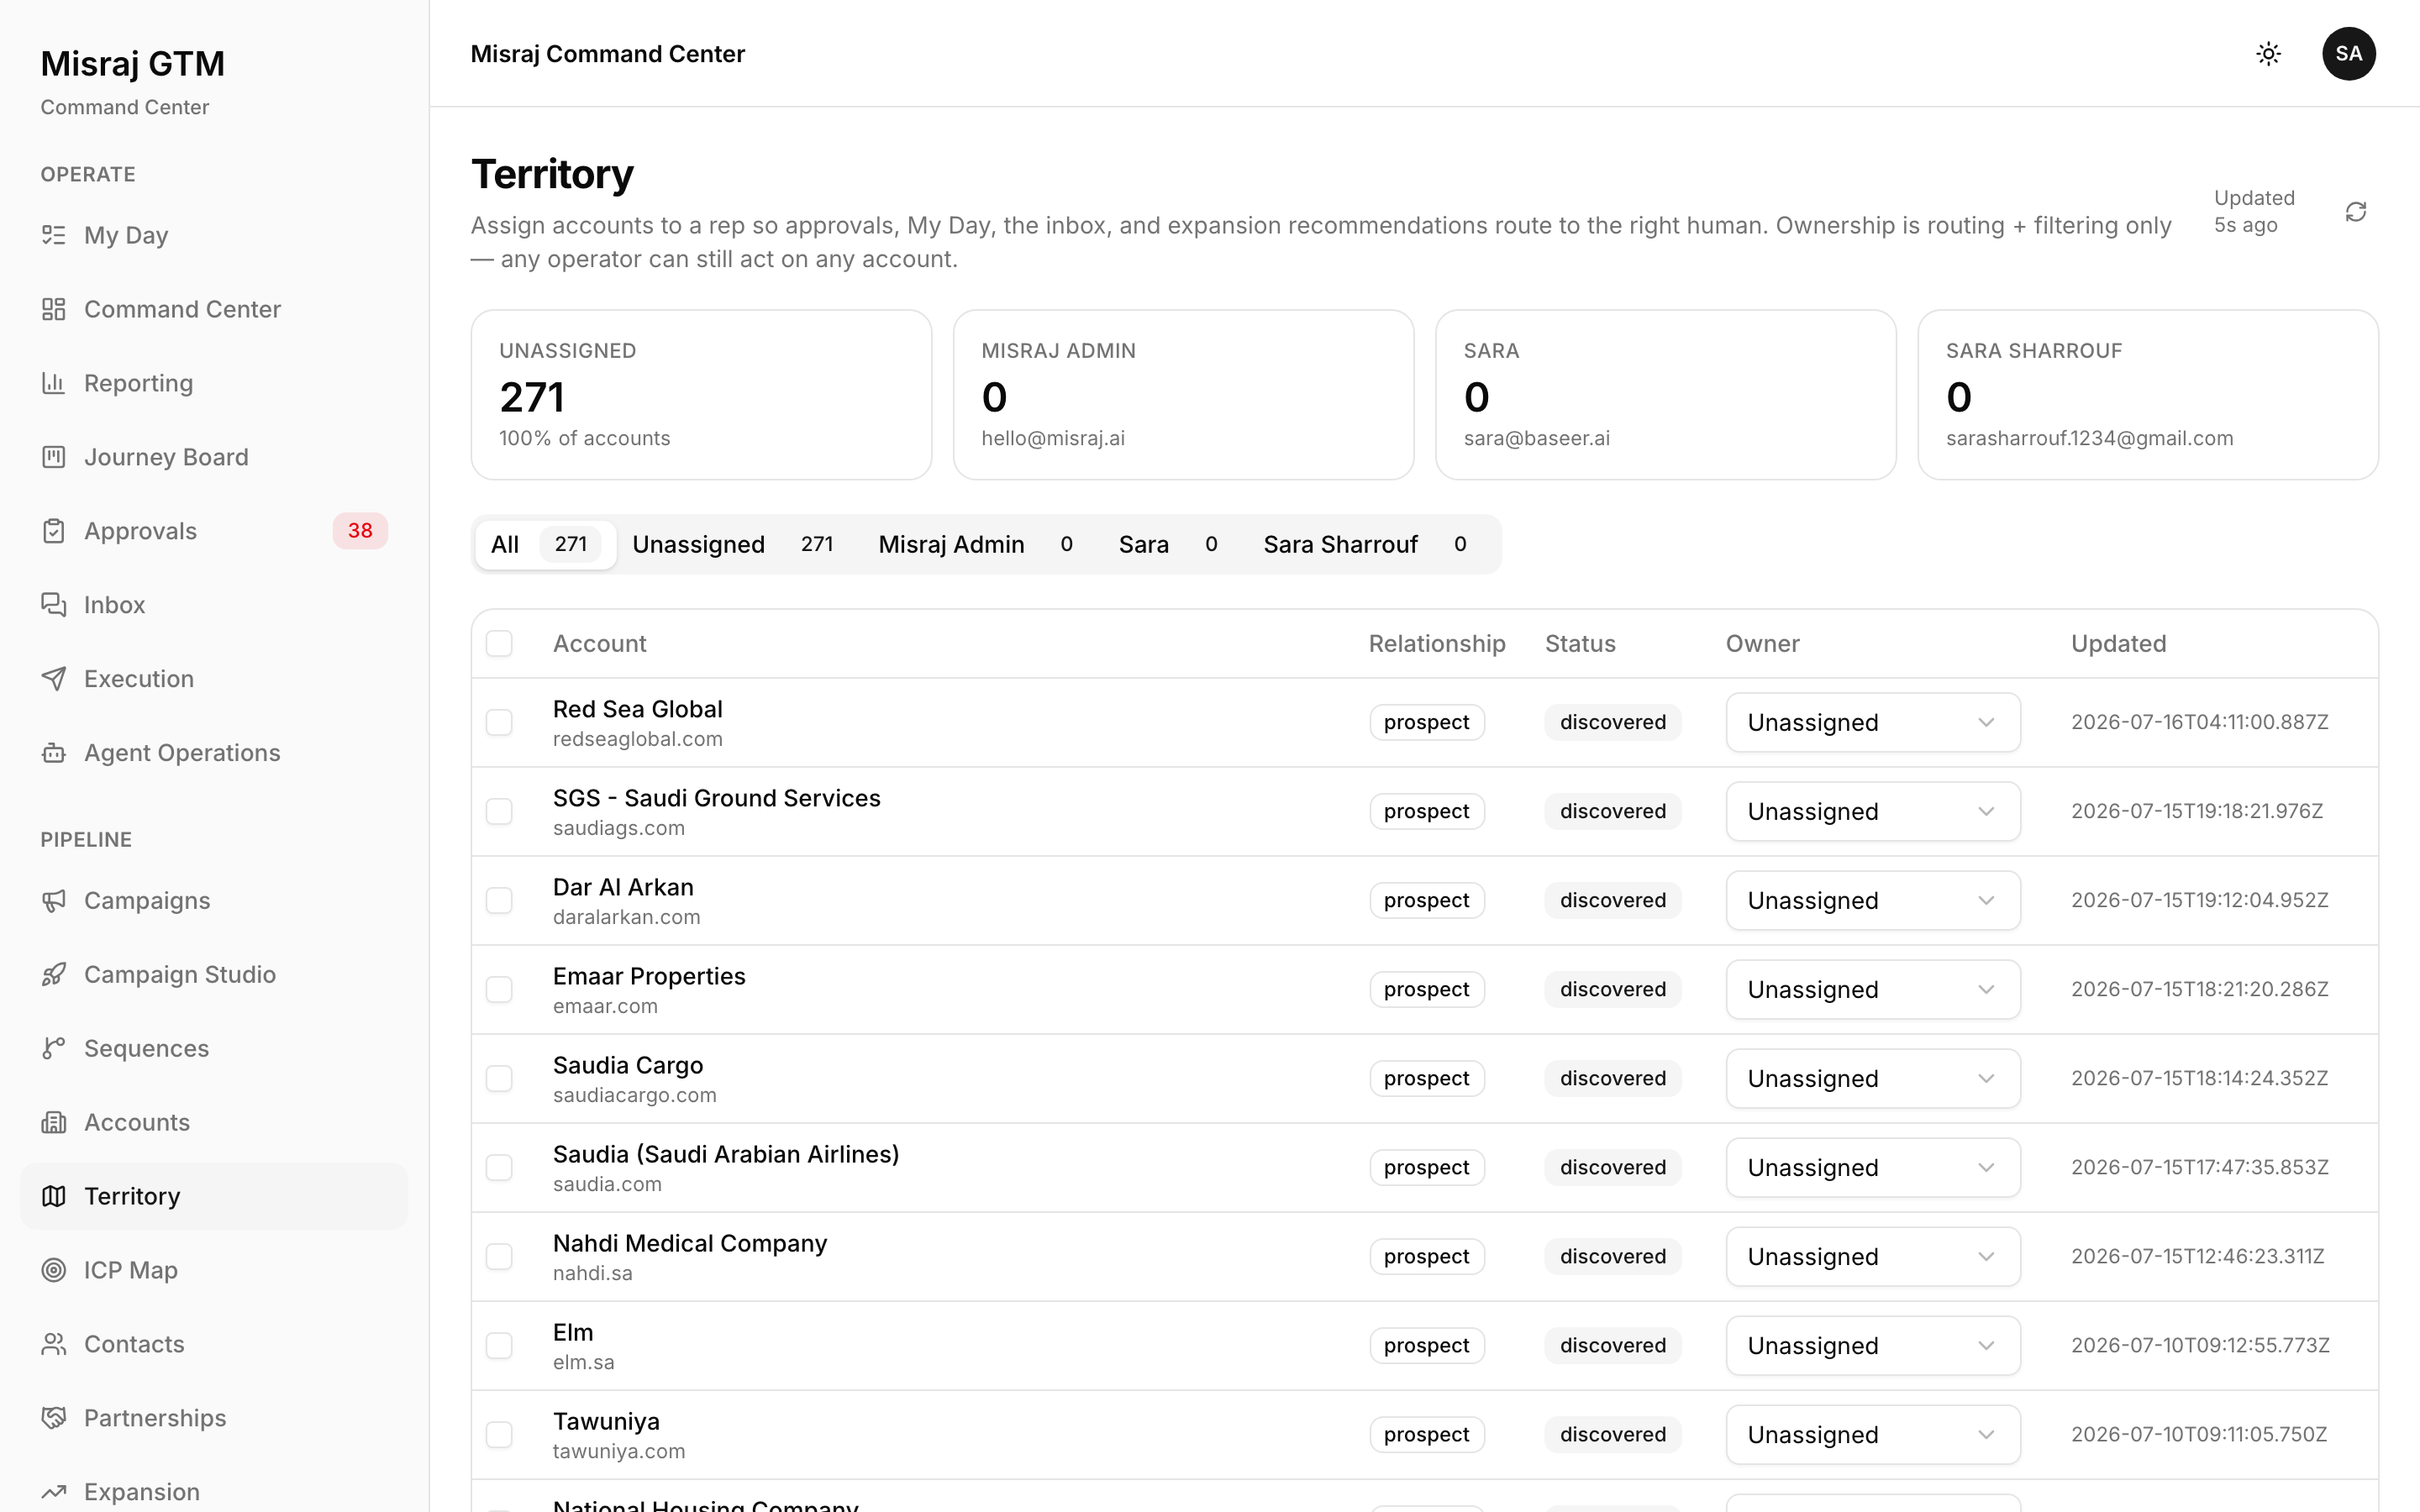This screenshot has width=2420, height=1512.
Task: Open owner dropdown for Elm
Action: coord(1873,1346)
